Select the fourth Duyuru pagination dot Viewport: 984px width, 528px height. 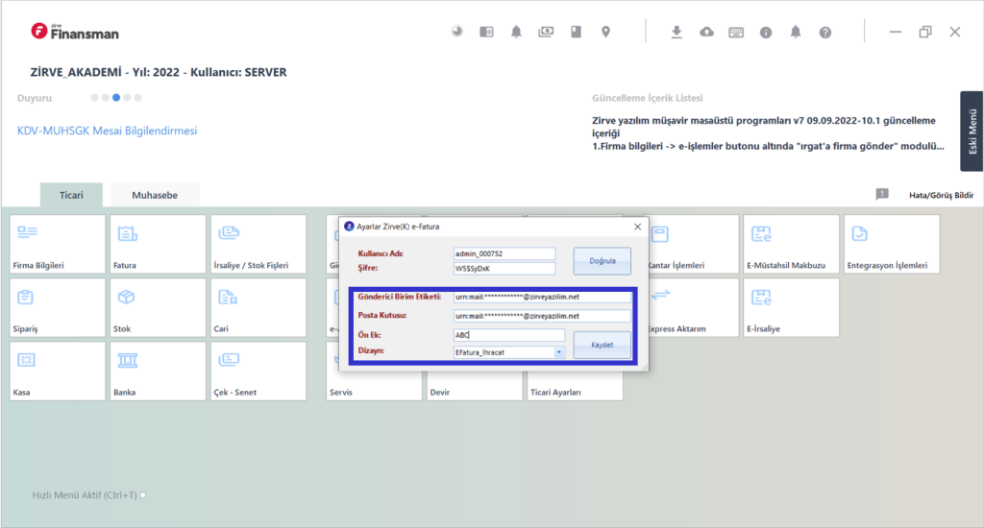127,97
